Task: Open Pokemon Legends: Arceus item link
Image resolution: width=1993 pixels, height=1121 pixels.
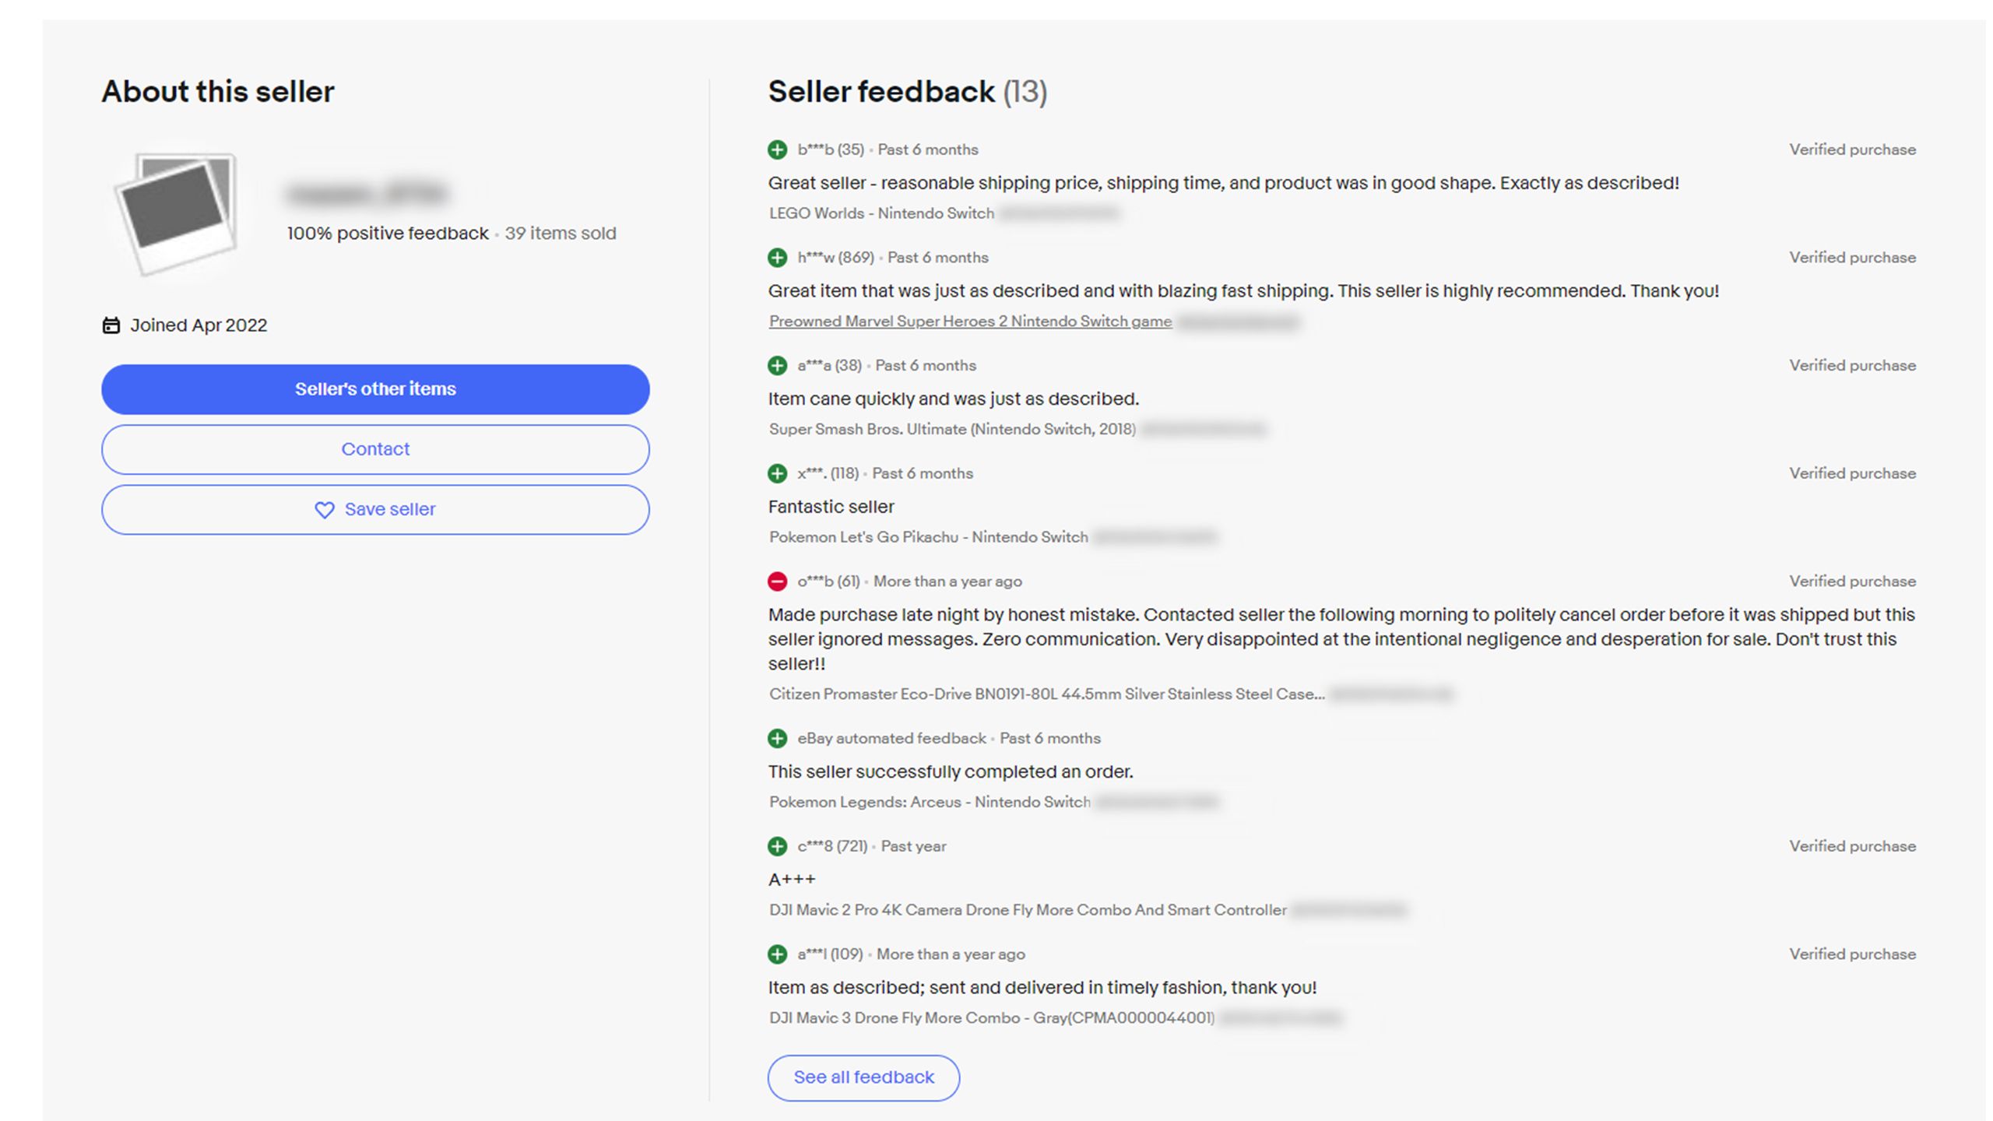Action: point(930,802)
